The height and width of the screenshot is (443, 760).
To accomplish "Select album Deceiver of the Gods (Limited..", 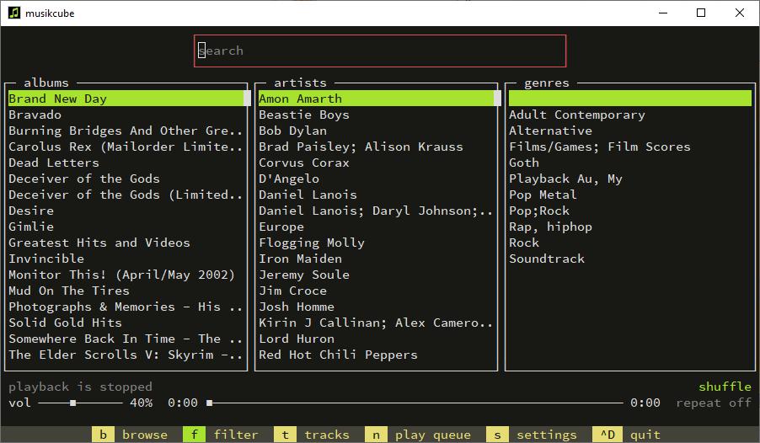I will pyautogui.click(x=126, y=195).
